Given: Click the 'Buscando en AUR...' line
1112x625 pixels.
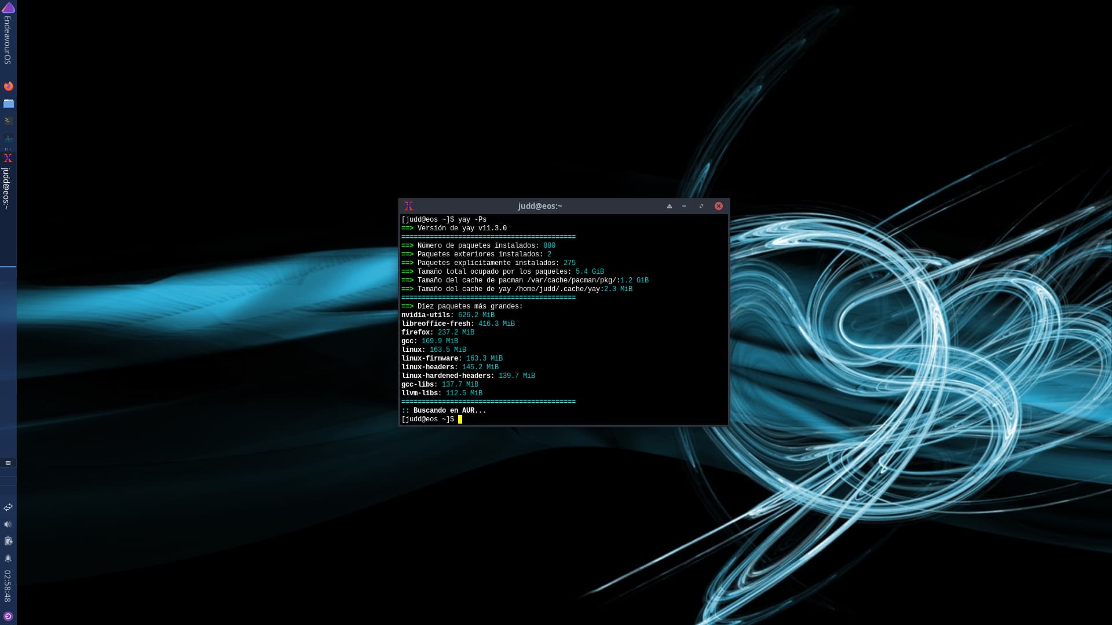Looking at the screenshot, I should tap(444, 411).
